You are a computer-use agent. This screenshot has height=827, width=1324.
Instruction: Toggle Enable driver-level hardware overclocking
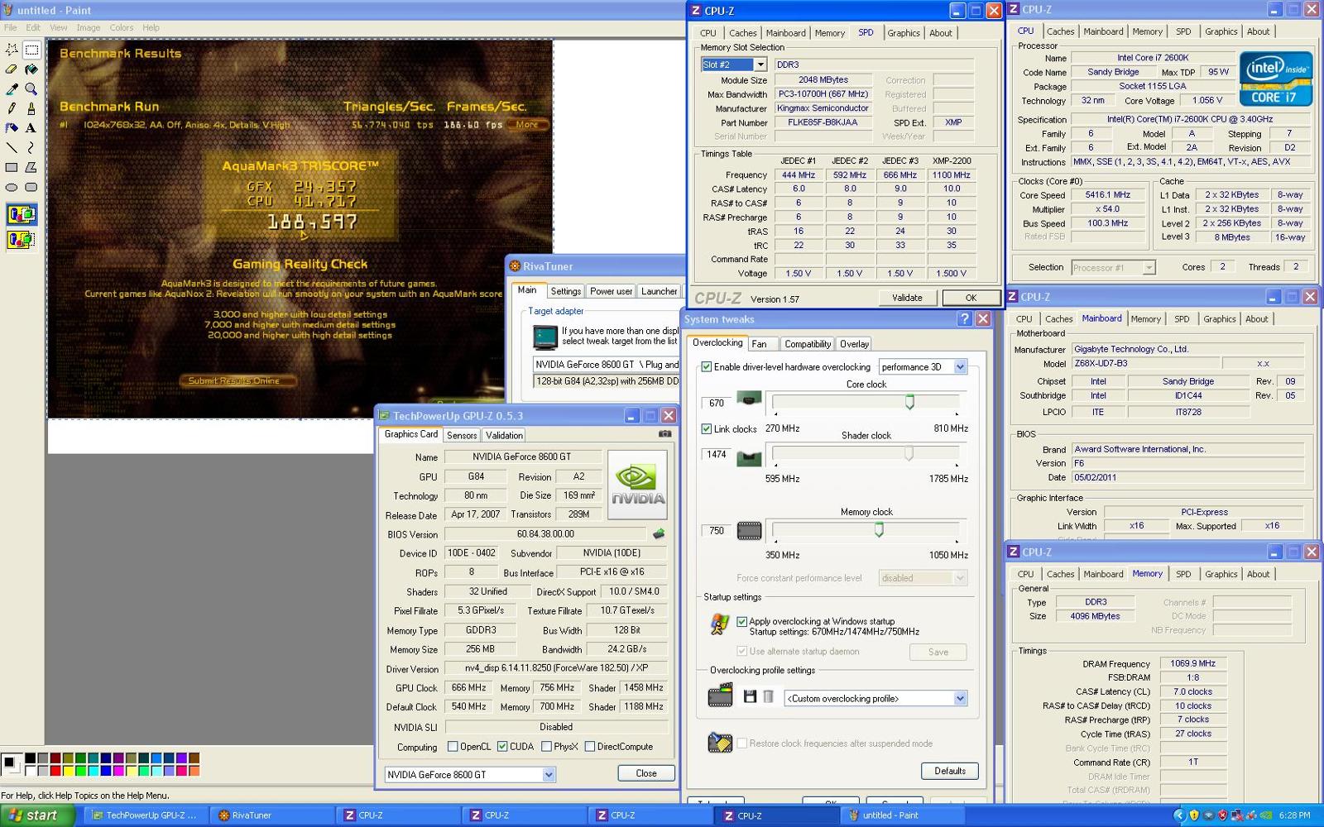coord(707,366)
